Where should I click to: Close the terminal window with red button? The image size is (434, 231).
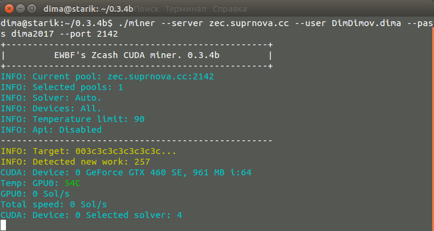click(9, 9)
